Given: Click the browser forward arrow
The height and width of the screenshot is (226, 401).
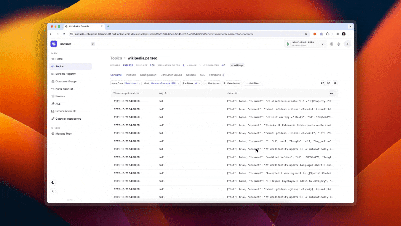Looking at the screenshot, I should [x=57, y=34].
